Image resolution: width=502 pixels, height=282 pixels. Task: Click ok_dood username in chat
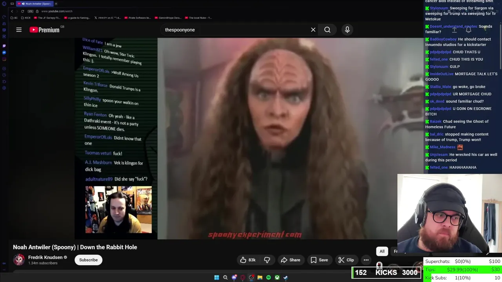point(437,101)
